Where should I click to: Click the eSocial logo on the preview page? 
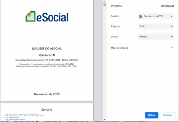(47, 17)
